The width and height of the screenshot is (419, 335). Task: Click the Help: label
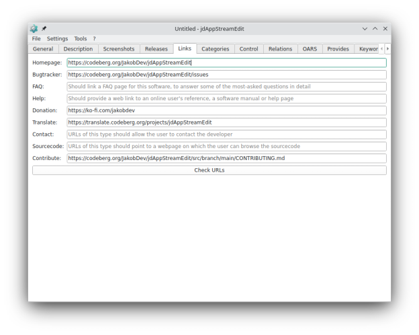tap(39, 98)
